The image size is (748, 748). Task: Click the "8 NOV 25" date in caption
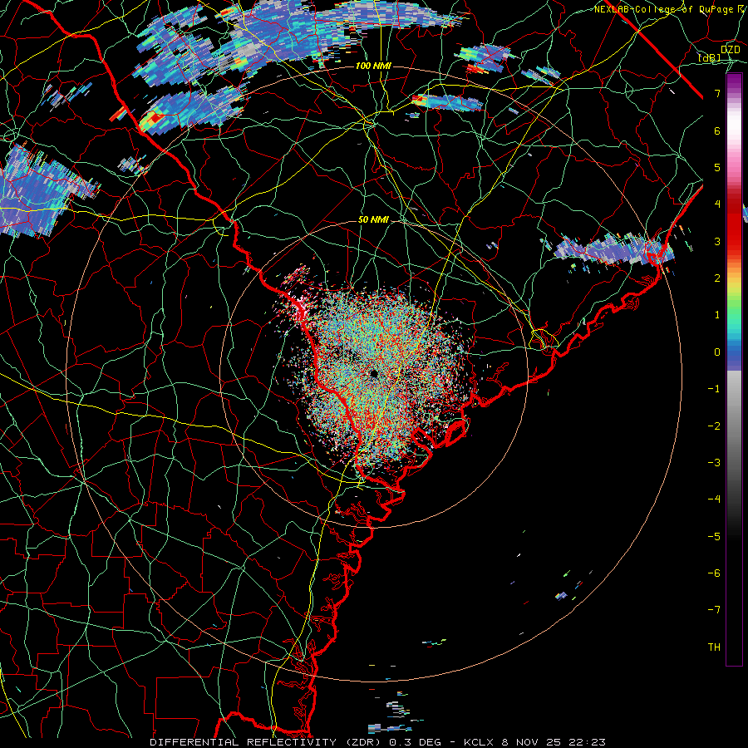(x=530, y=742)
